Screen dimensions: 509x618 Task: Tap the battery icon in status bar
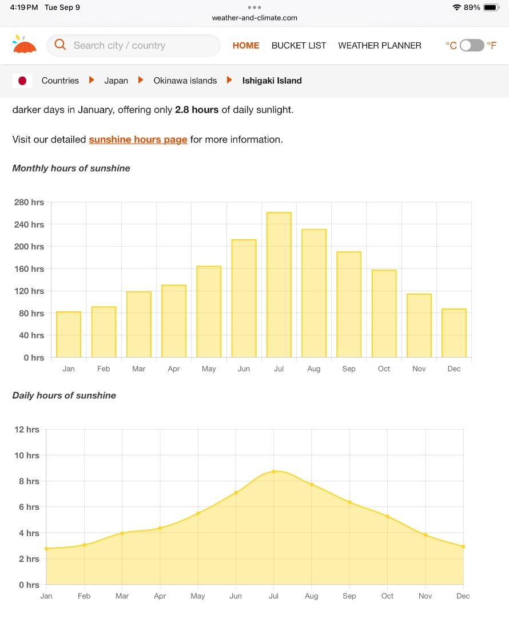491,7
